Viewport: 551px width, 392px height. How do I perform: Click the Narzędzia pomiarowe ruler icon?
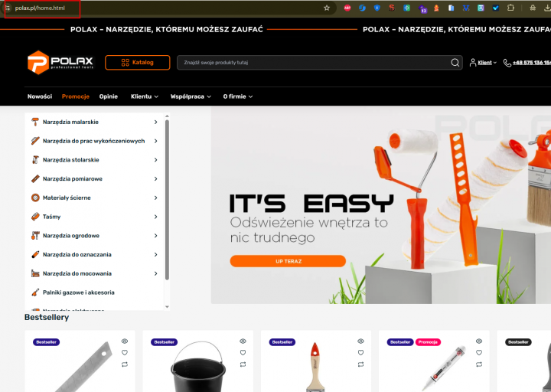point(35,179)
